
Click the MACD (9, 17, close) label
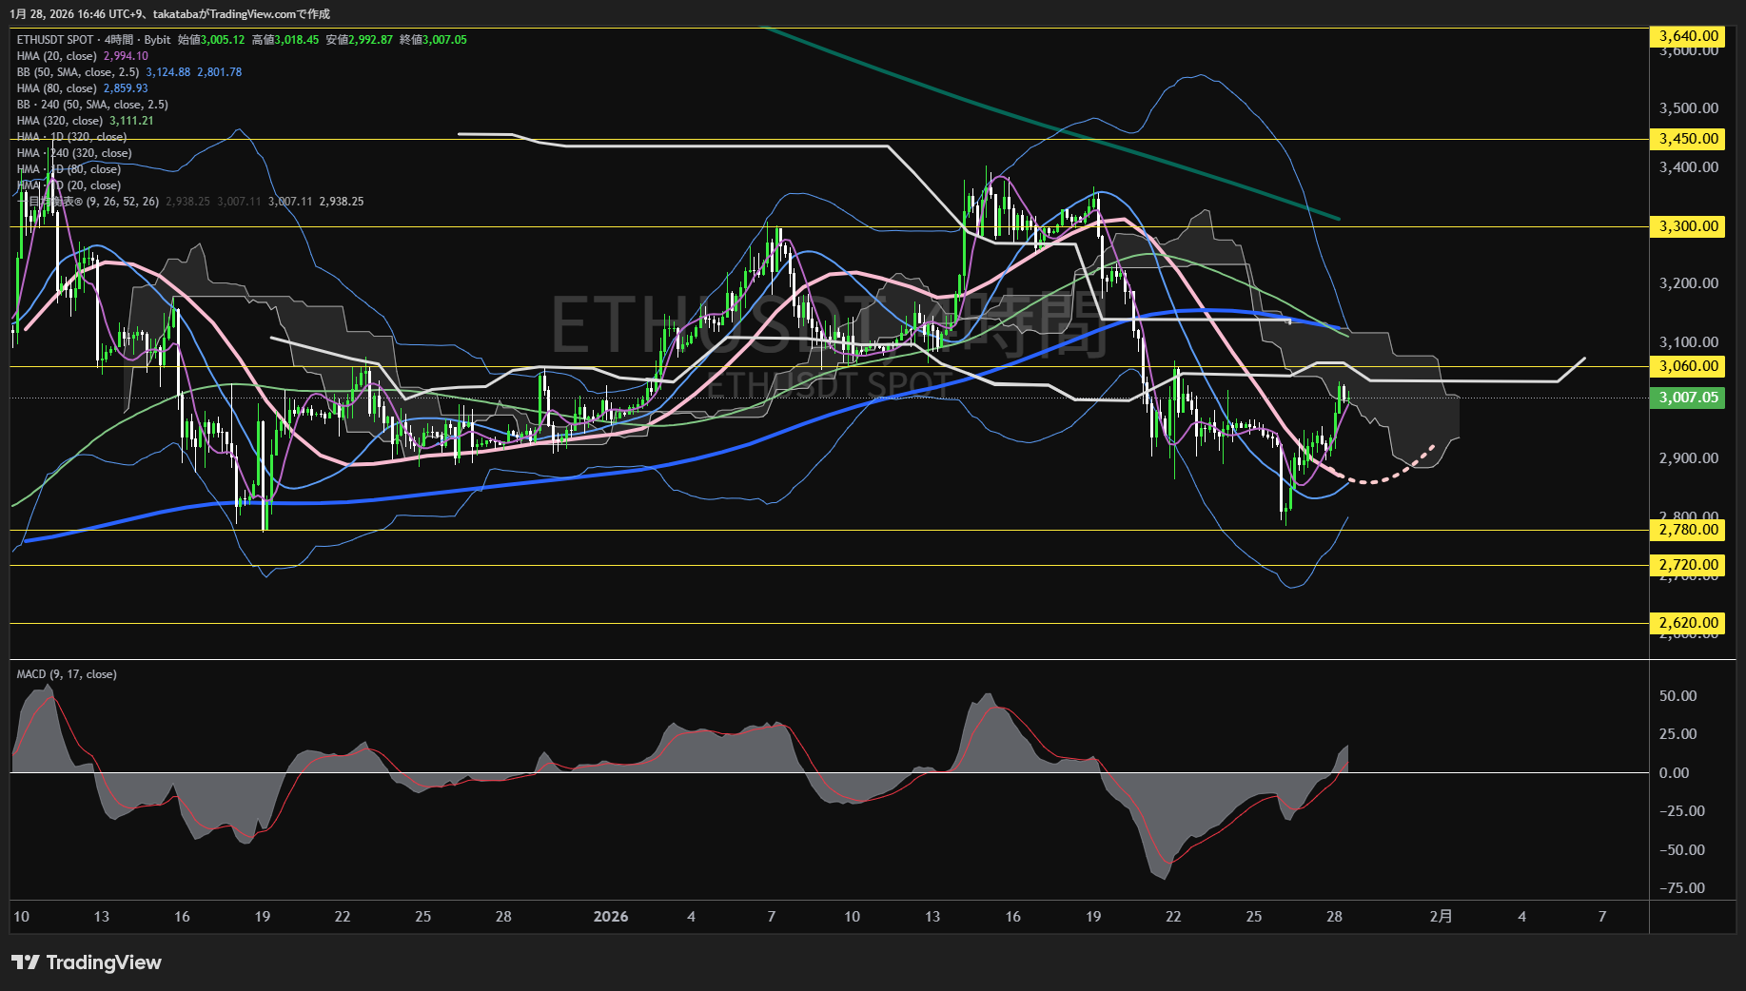(x=67, y=674)
